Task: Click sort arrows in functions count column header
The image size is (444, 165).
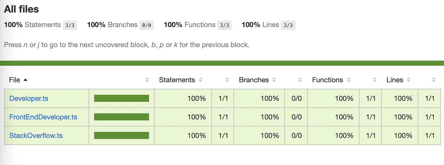Action: tap(375, 80)
